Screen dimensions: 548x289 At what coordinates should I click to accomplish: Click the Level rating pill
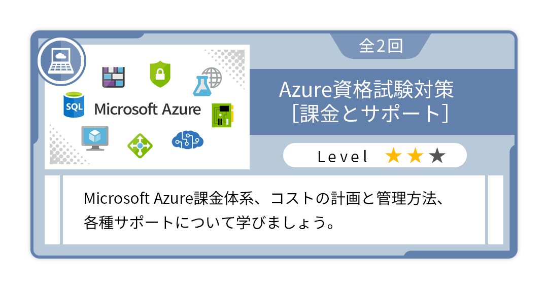pos(374,155)
